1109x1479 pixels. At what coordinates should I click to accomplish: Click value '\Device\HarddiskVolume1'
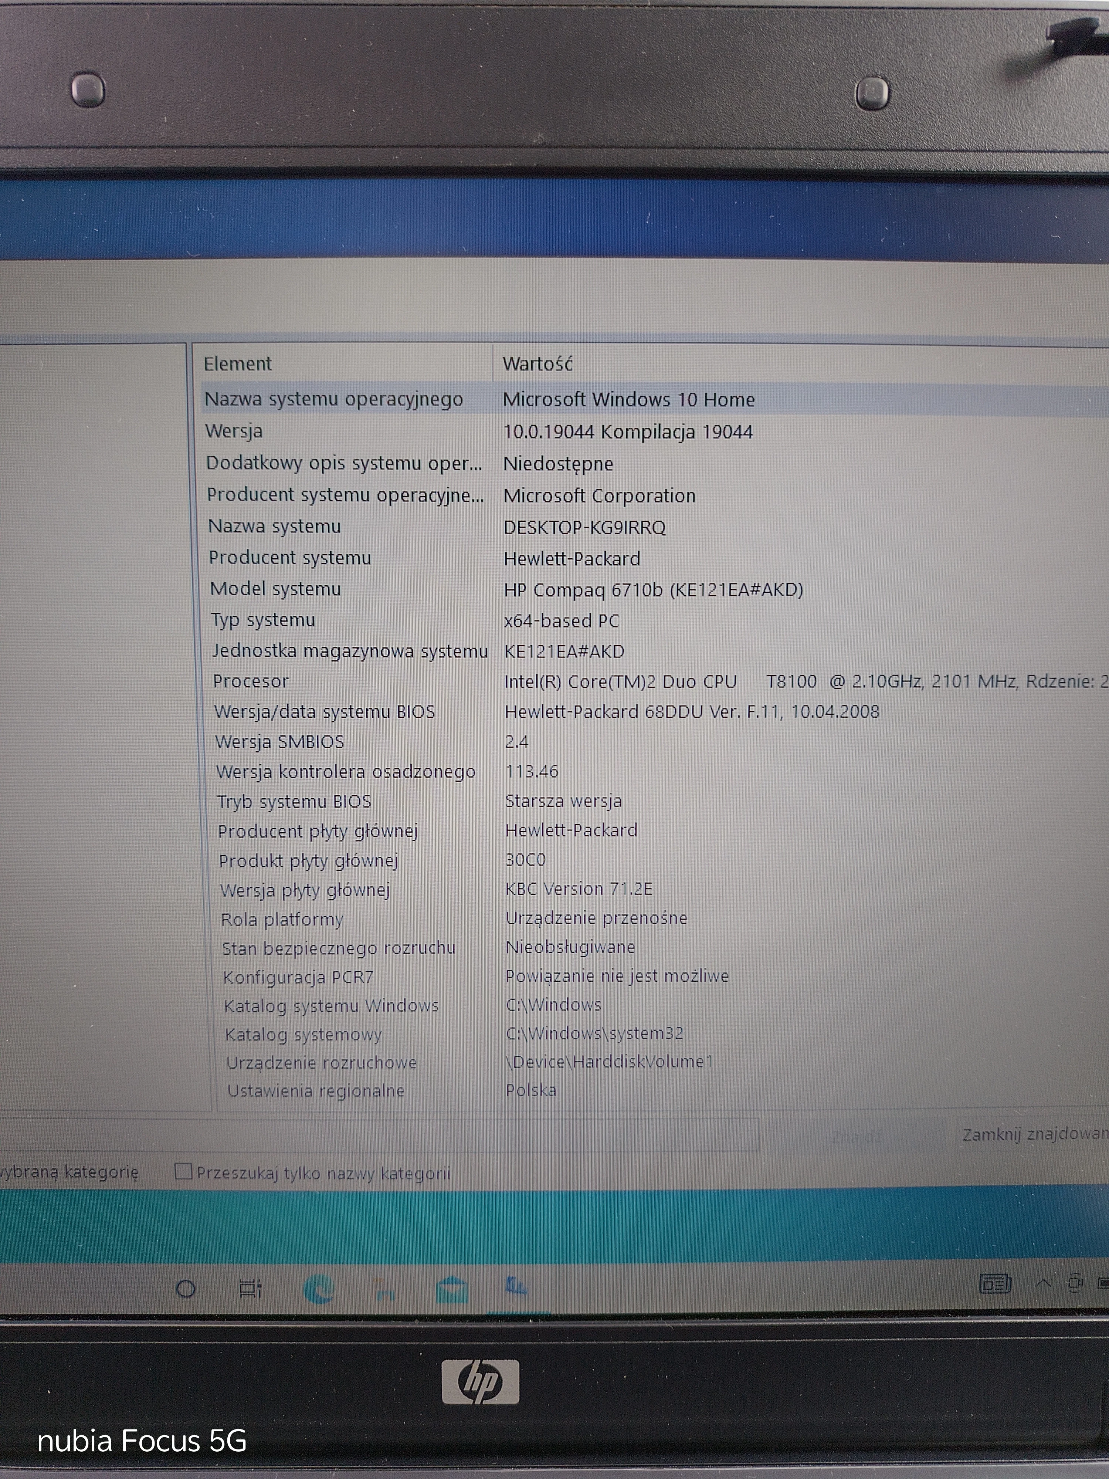coord(609,1062)
